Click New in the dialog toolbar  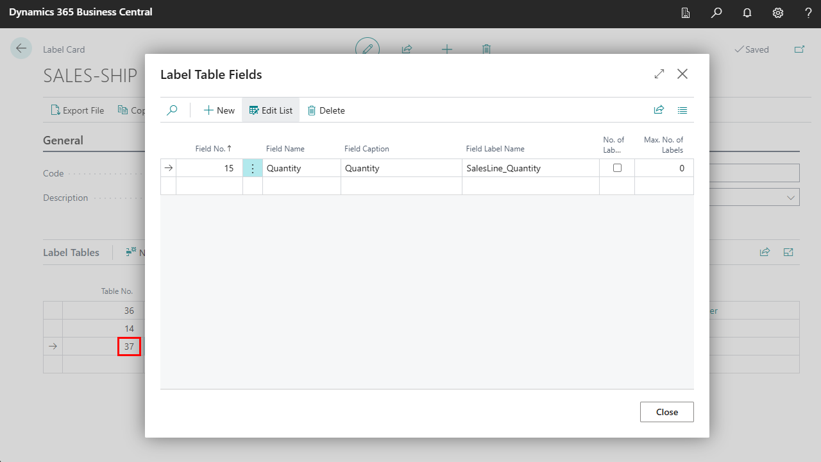219,110
